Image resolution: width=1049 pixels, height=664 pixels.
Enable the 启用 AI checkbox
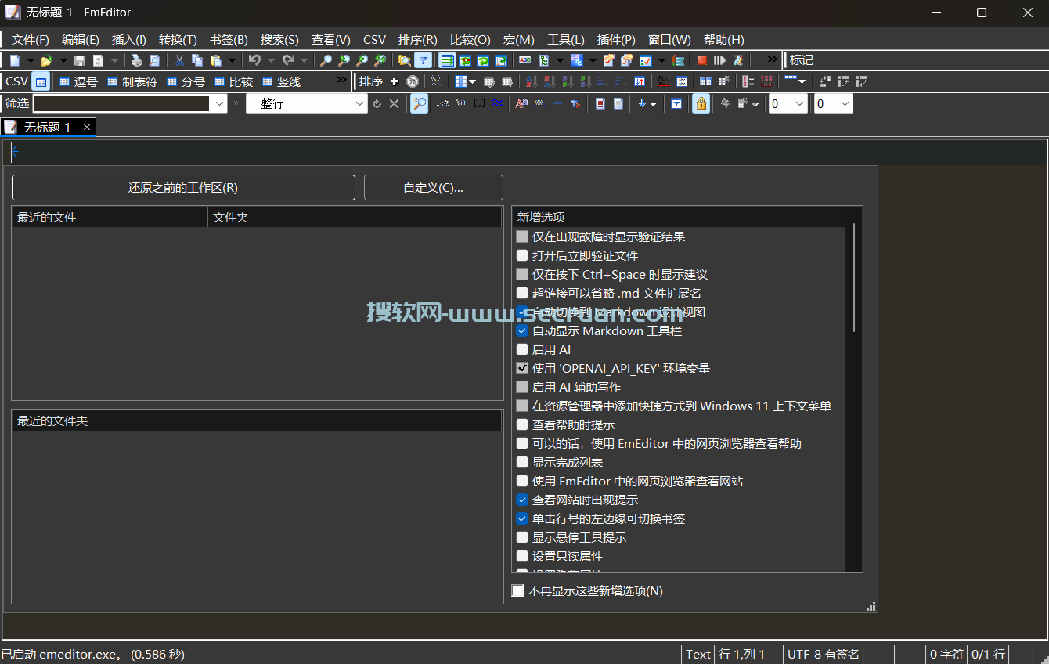(522, 349)
